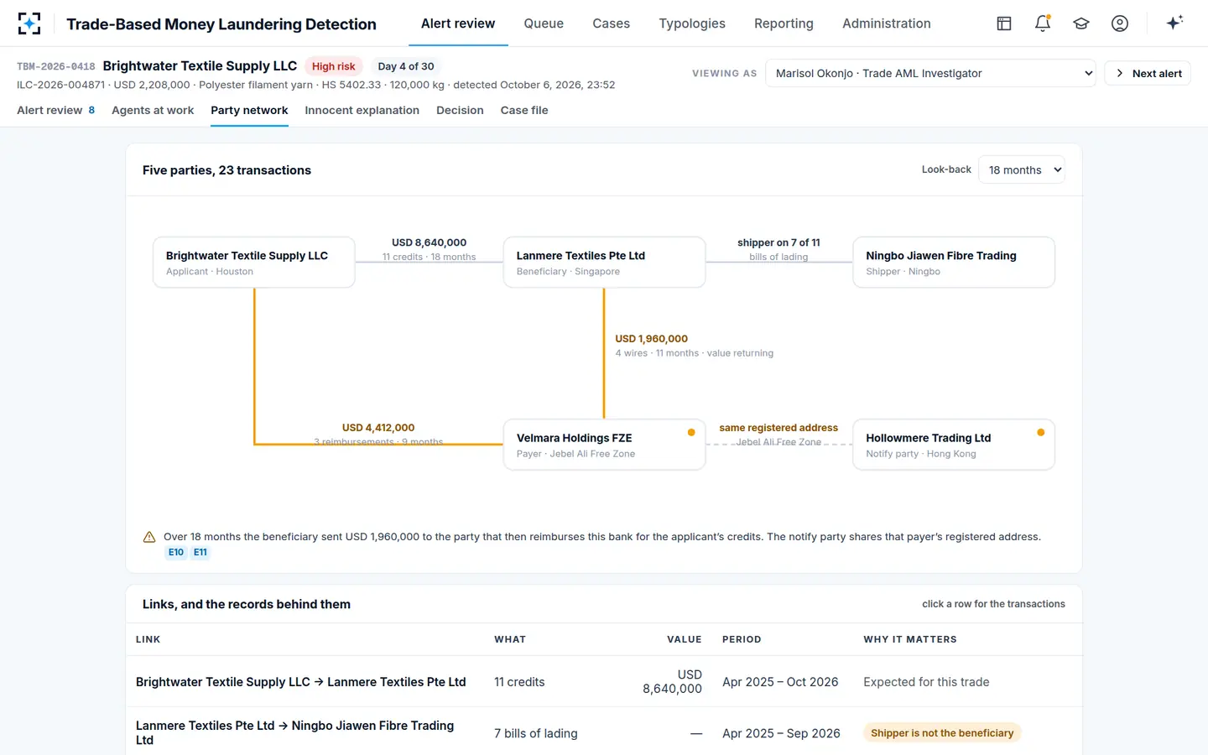
Task: Open the Reporting tab
Action: point(784,23)
